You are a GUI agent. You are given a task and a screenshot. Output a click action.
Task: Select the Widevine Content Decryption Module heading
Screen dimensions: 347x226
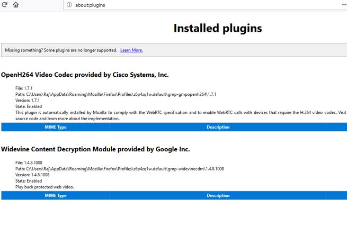tap(95, 149)
